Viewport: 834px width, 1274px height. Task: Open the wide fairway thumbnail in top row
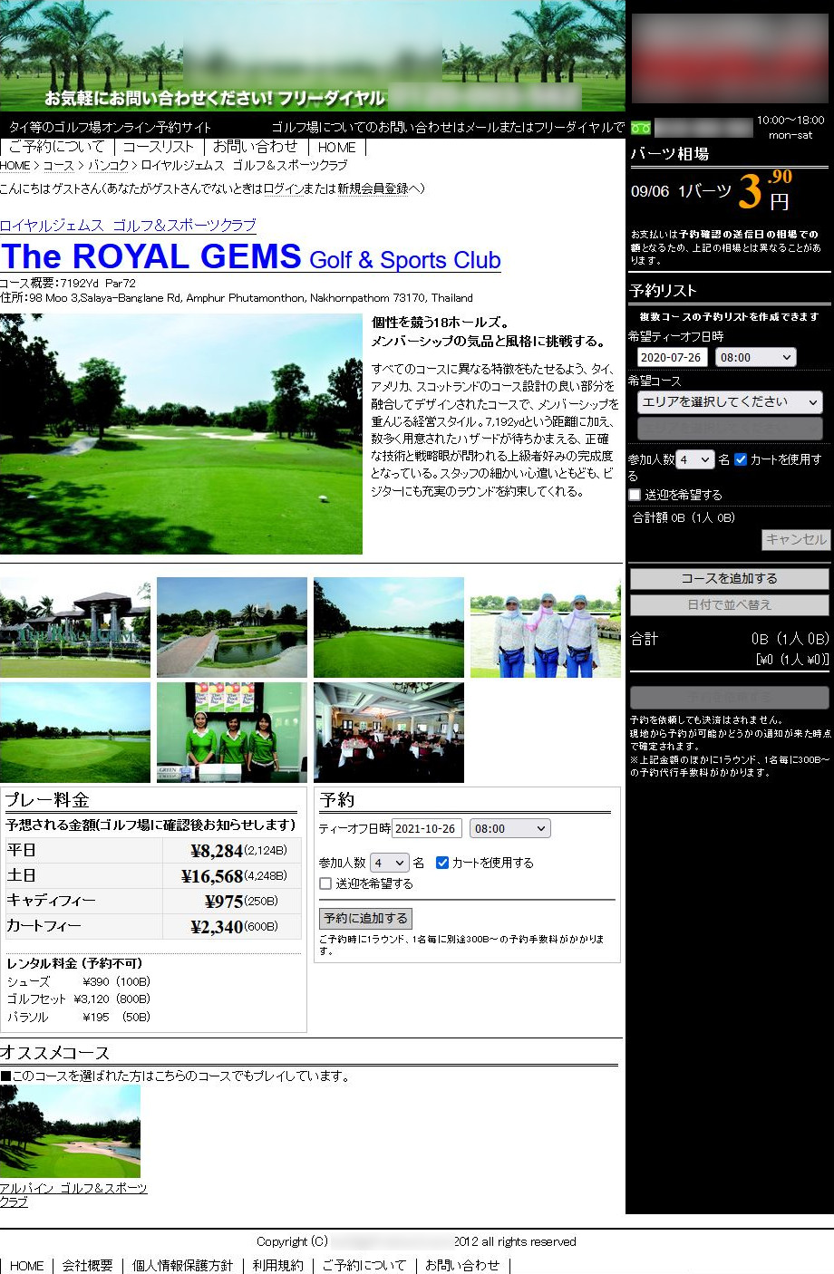click(x=389, y=627)
